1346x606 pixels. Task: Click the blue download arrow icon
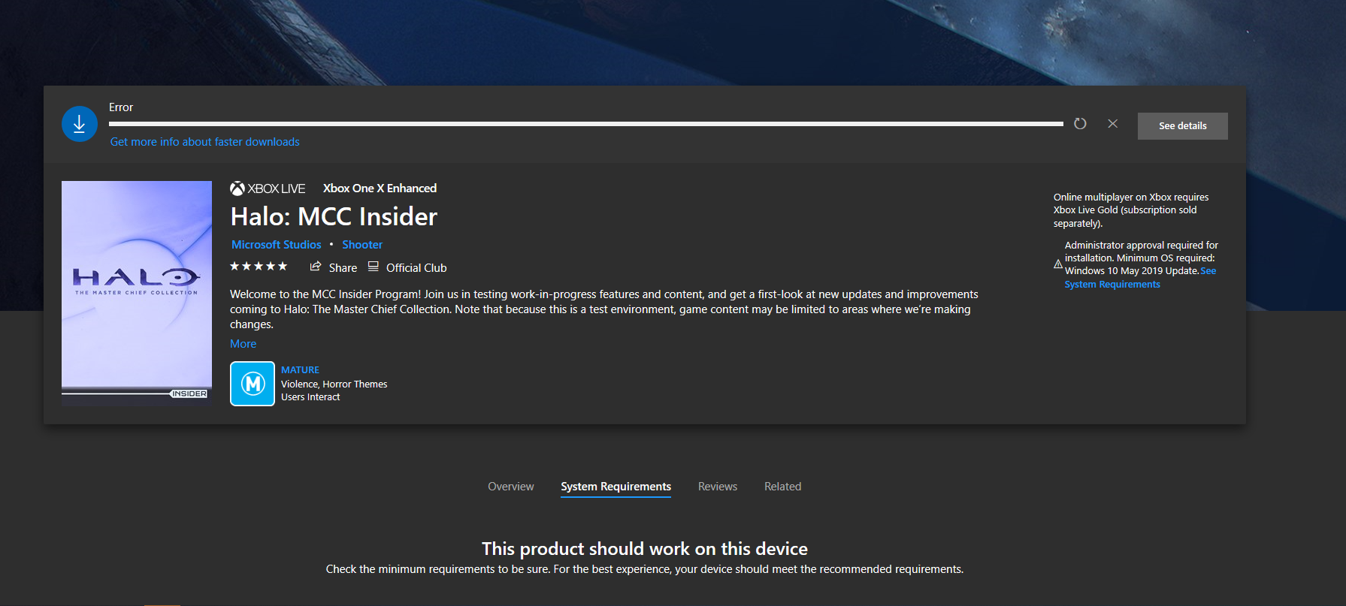click(80, 124)
